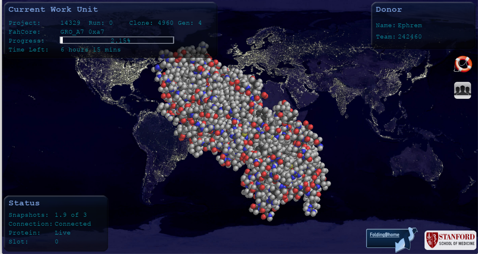Screen dimensions: 478x254
Task: Click the blue arrow on Folding@home logo
Action: coord(407,241)
